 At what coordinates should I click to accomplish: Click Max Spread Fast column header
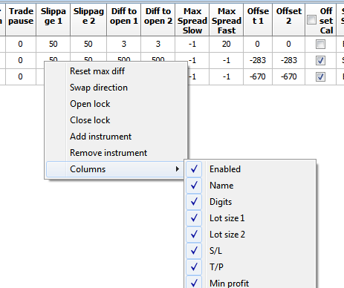click(x=227, y=20)
